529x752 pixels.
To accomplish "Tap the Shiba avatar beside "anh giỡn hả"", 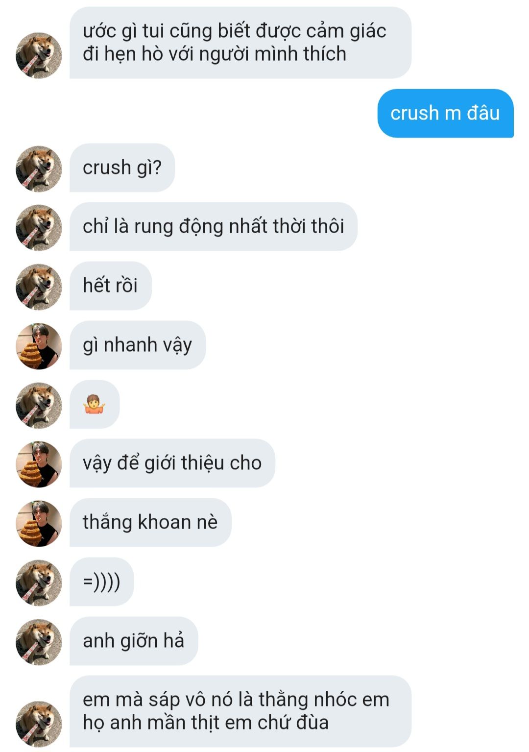I will click(x=39, y=642).
